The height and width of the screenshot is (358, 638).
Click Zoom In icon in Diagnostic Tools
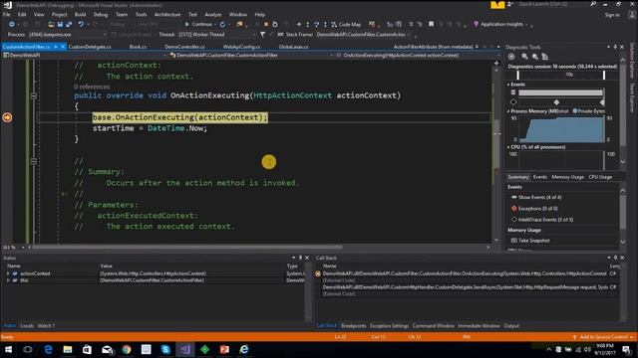click(x=525, y=57)
